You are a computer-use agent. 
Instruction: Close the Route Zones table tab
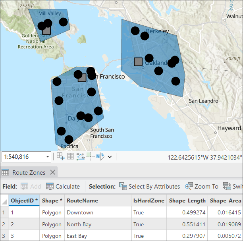click(x=53, y=172)
